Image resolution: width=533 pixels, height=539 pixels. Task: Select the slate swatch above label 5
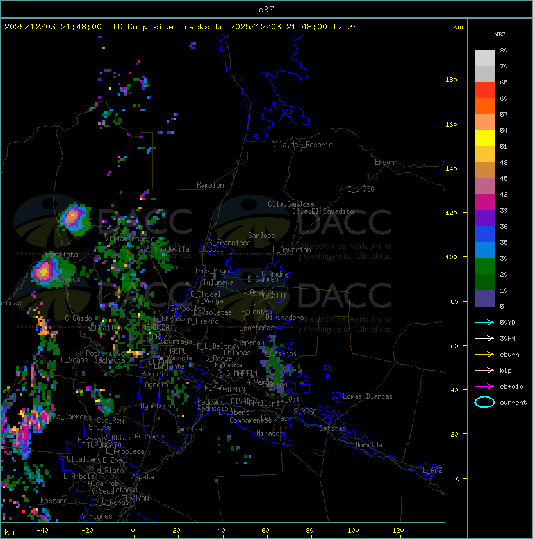[484, 298]
